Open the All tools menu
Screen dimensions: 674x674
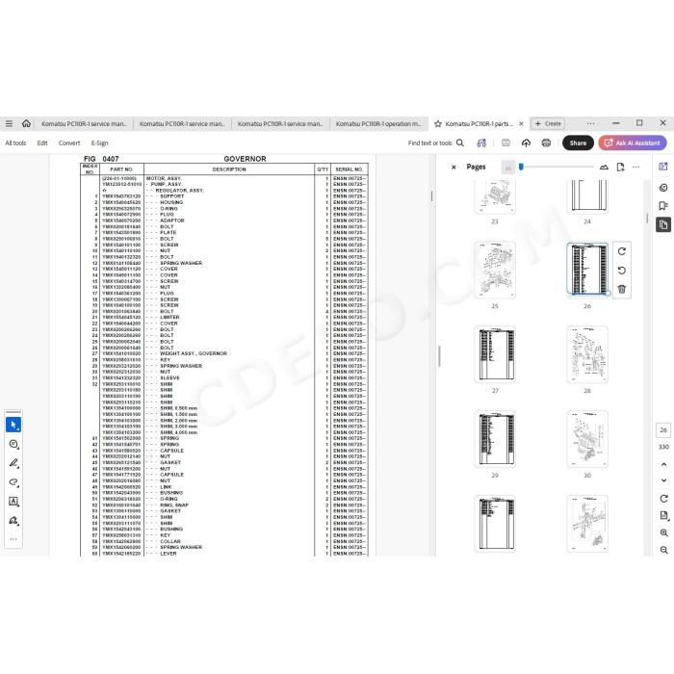pos(15,143)
